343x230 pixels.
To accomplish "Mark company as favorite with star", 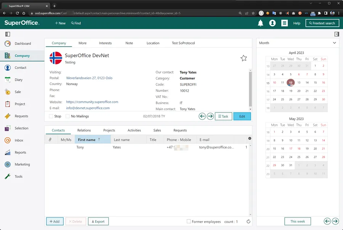I will click(244, 58).
